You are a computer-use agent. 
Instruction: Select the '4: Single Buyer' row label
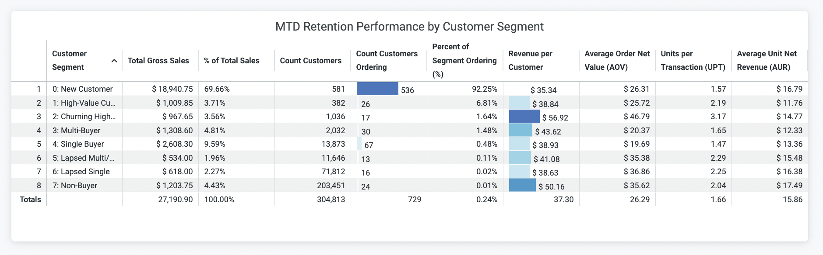pyautogui.click(x=78, y=144)
